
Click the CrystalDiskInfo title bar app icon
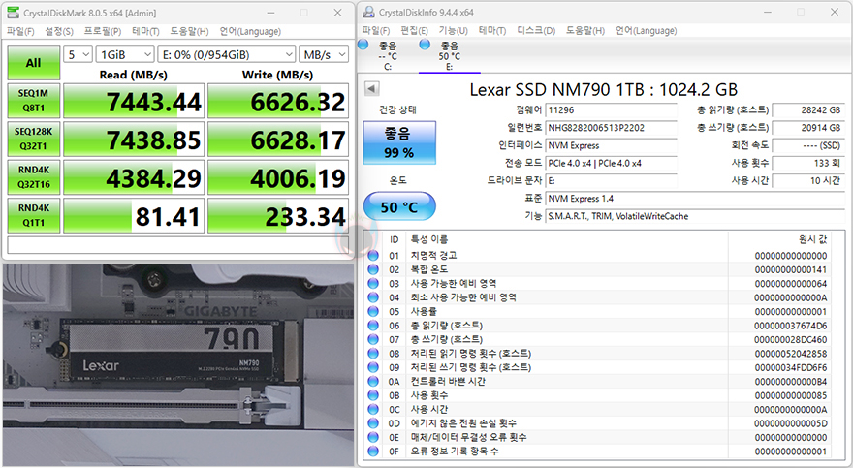(369, 12)
